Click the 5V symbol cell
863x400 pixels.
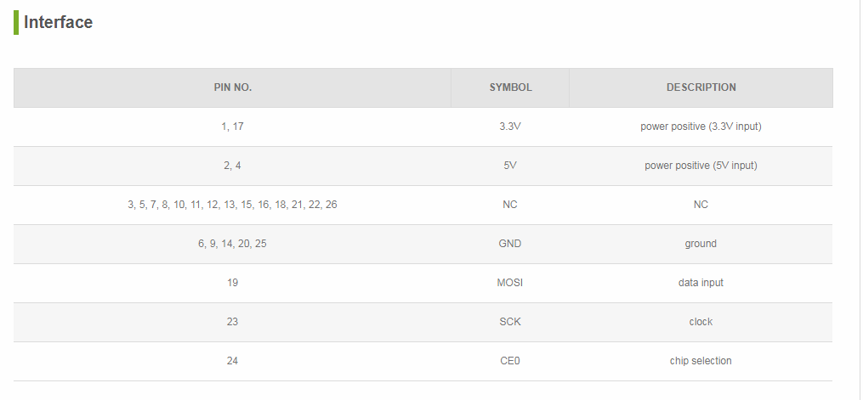point(510,166)
